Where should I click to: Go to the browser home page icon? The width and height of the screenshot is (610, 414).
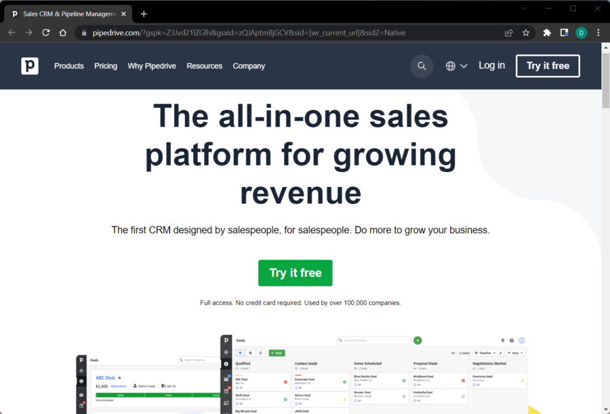[x=63, y=33]
